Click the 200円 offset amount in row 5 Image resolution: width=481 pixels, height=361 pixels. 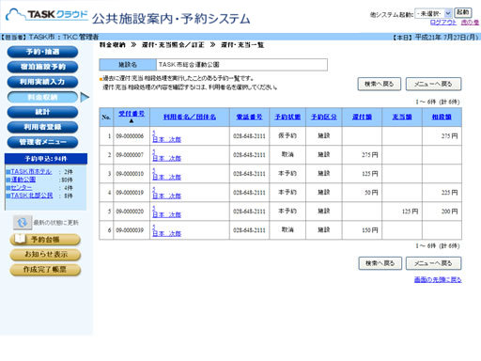[449, 212]
